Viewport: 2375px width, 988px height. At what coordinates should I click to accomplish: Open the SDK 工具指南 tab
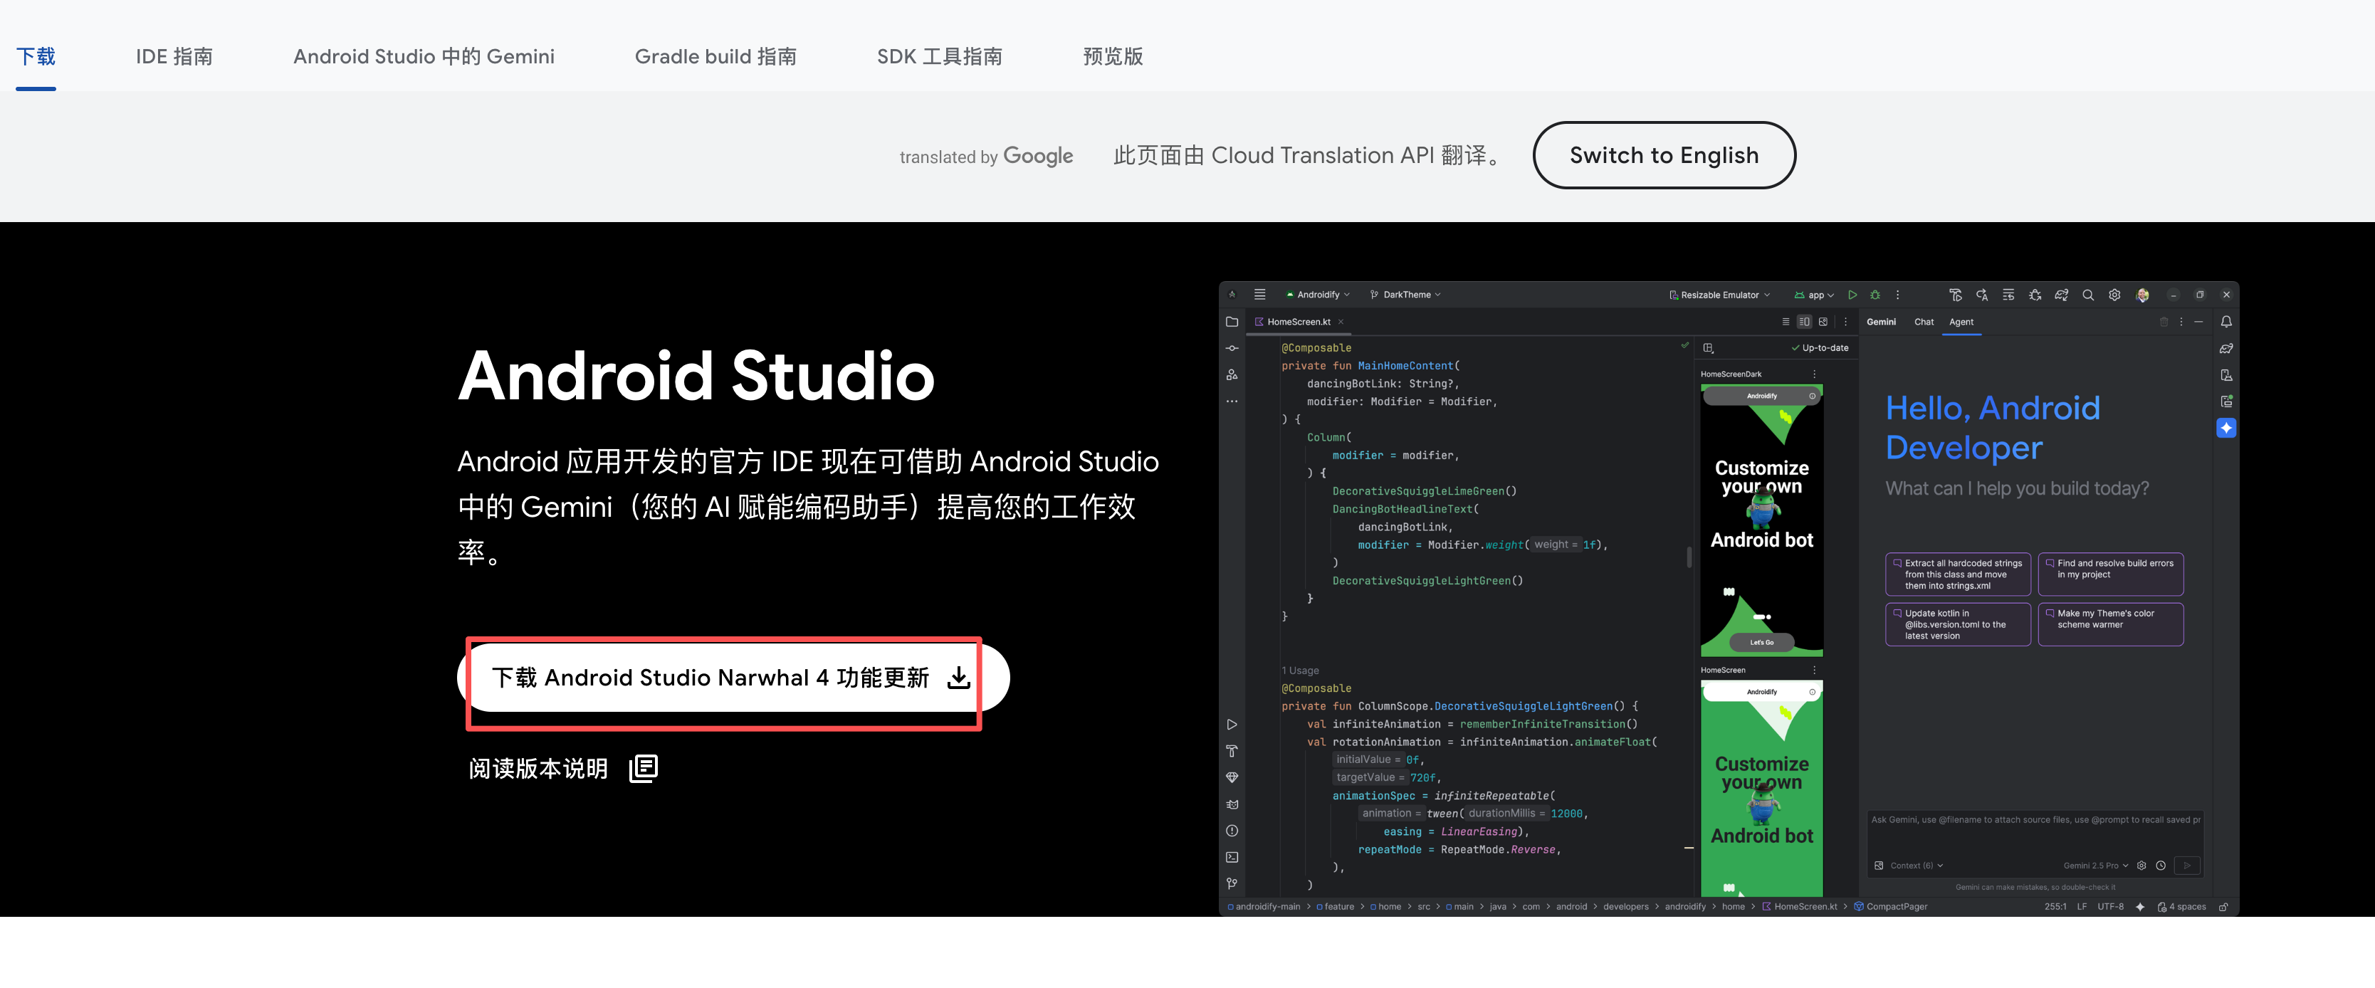[x=940, y=56]
